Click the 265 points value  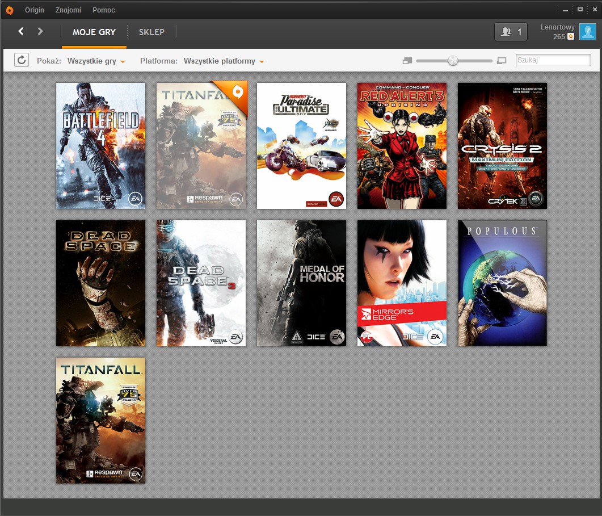click(x=559, y=36)
